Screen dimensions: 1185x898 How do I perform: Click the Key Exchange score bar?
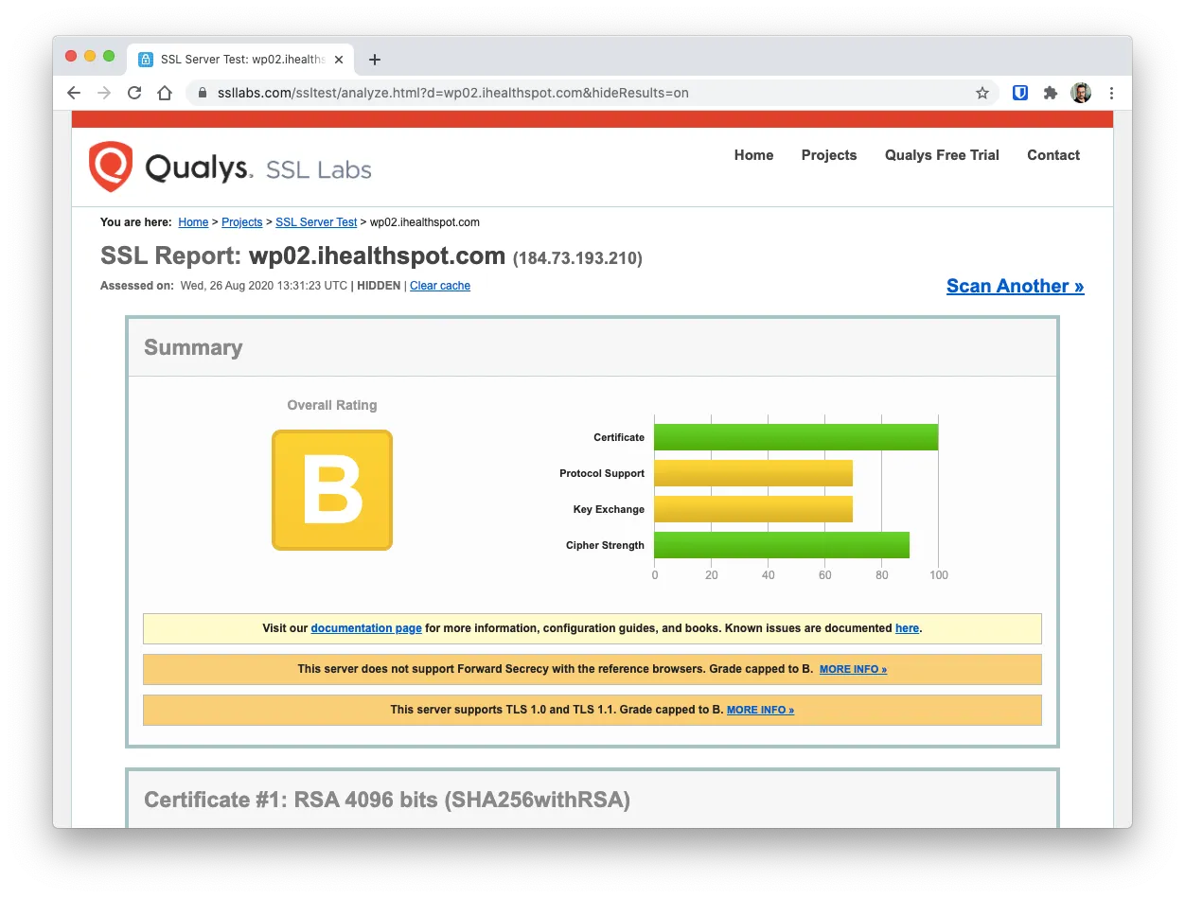point(753,509)
